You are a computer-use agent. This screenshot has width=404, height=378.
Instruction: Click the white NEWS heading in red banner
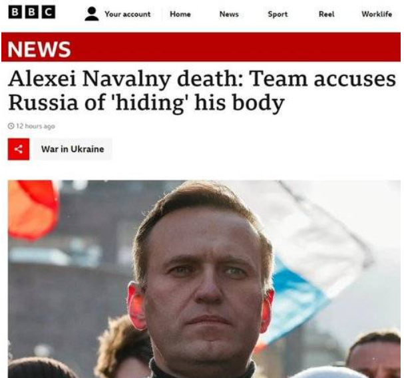coord(39,49)
